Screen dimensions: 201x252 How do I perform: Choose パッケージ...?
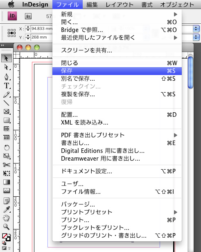117,204
